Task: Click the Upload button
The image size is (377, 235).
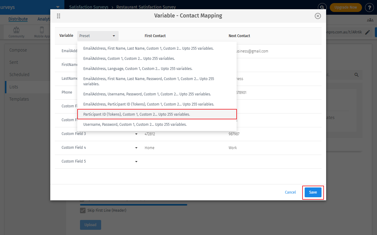Action: (90, 225)
